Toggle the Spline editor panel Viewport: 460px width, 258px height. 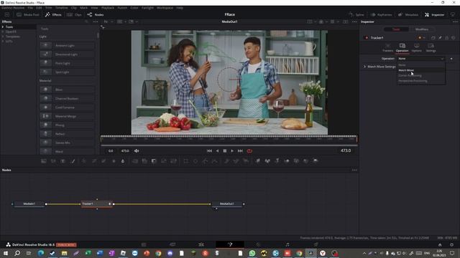(x=356, y=14)
